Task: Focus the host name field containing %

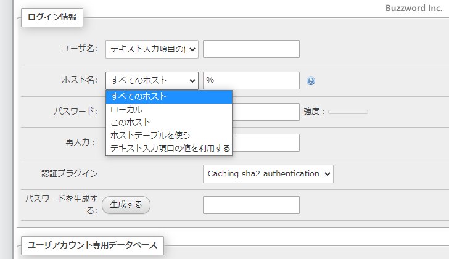Action: (x=251, y=80)
